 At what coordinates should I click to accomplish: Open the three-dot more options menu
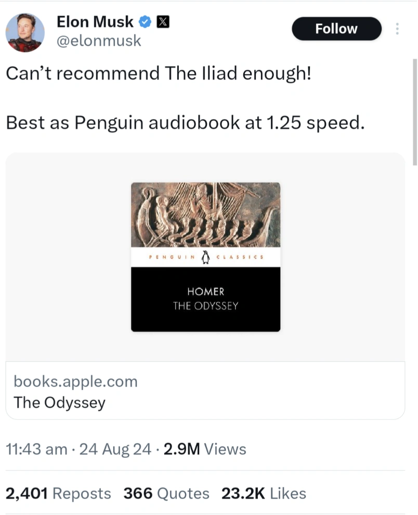pos(398,29)
